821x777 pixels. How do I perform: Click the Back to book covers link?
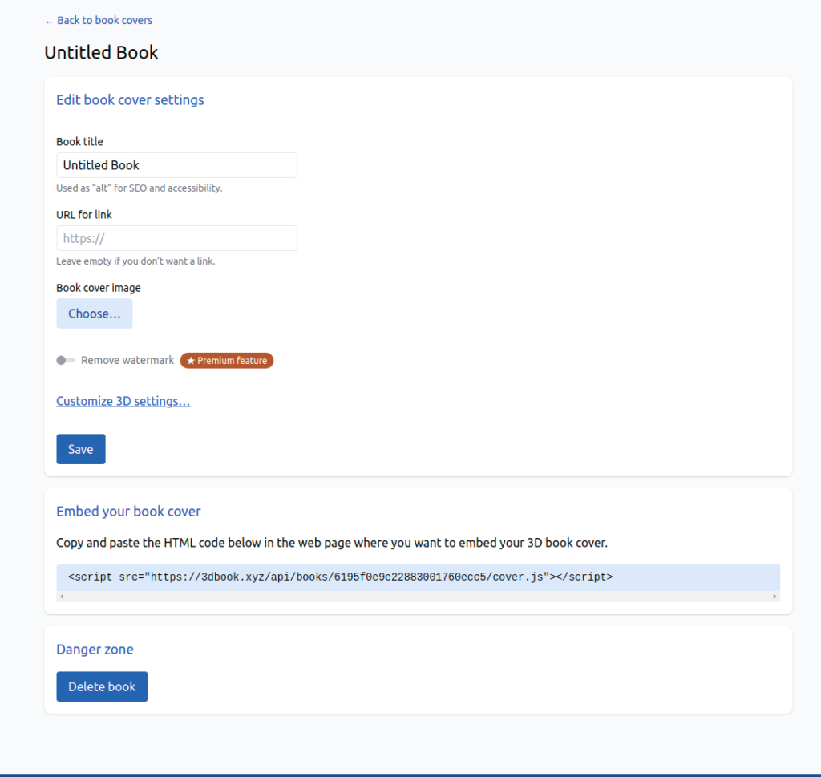tap(99, 20)
